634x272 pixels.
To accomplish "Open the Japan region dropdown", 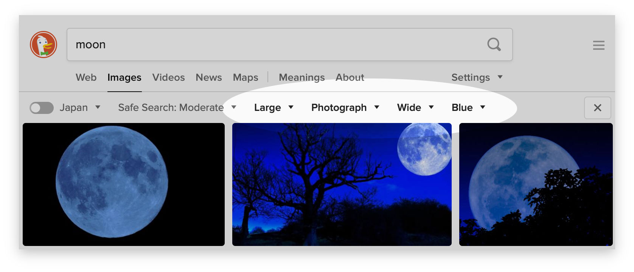I will pyautogui.click(x=80, y=108).
